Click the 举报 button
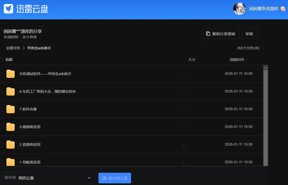Screen dimensions: 288x185 (249, 34)
